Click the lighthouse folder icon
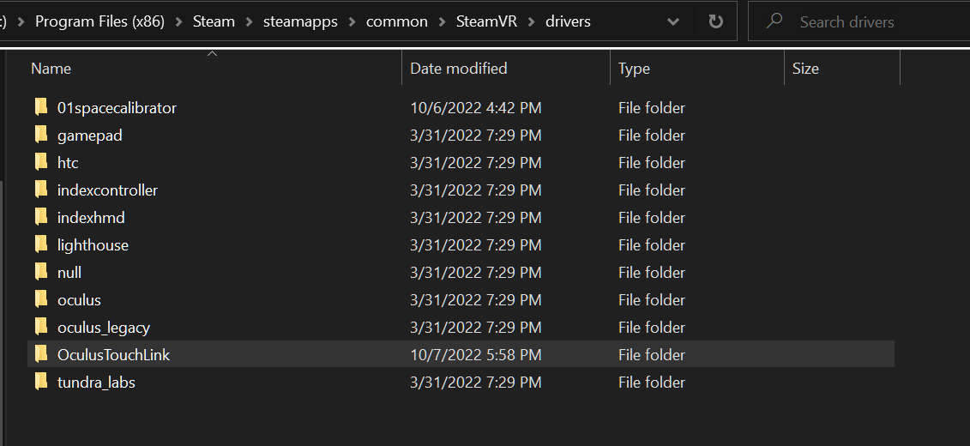Screen dimensions: 970x446 click(x=40, y=244)
